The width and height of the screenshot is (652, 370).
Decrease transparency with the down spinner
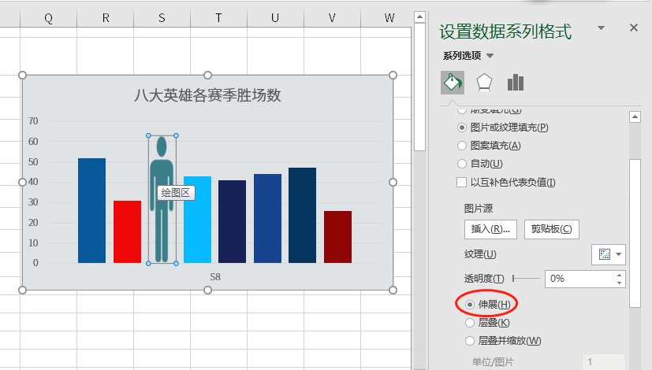pos(619,283)
